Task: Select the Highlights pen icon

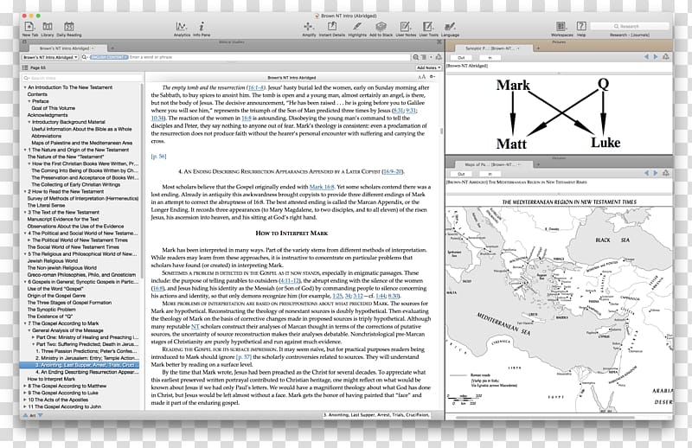Action: (x=357, y=27)
